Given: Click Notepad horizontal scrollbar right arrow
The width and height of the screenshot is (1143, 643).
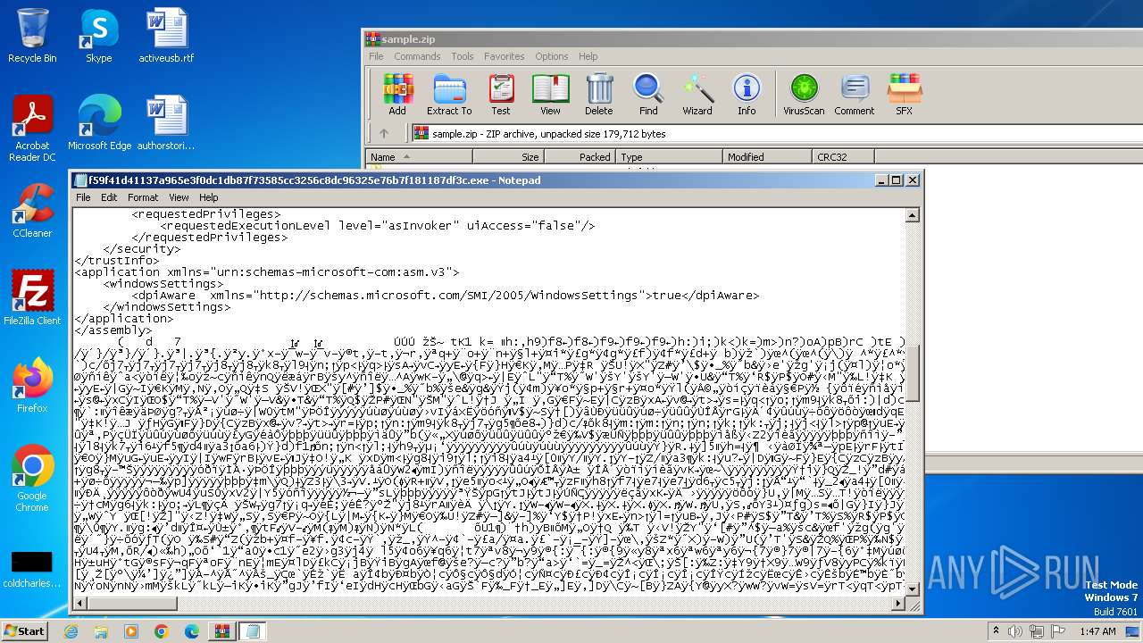Looking at the screenshot, I should (898, 604).
